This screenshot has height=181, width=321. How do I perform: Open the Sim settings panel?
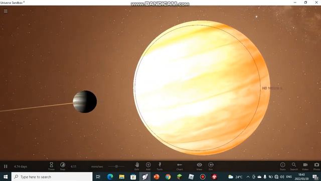pos(211,166)
